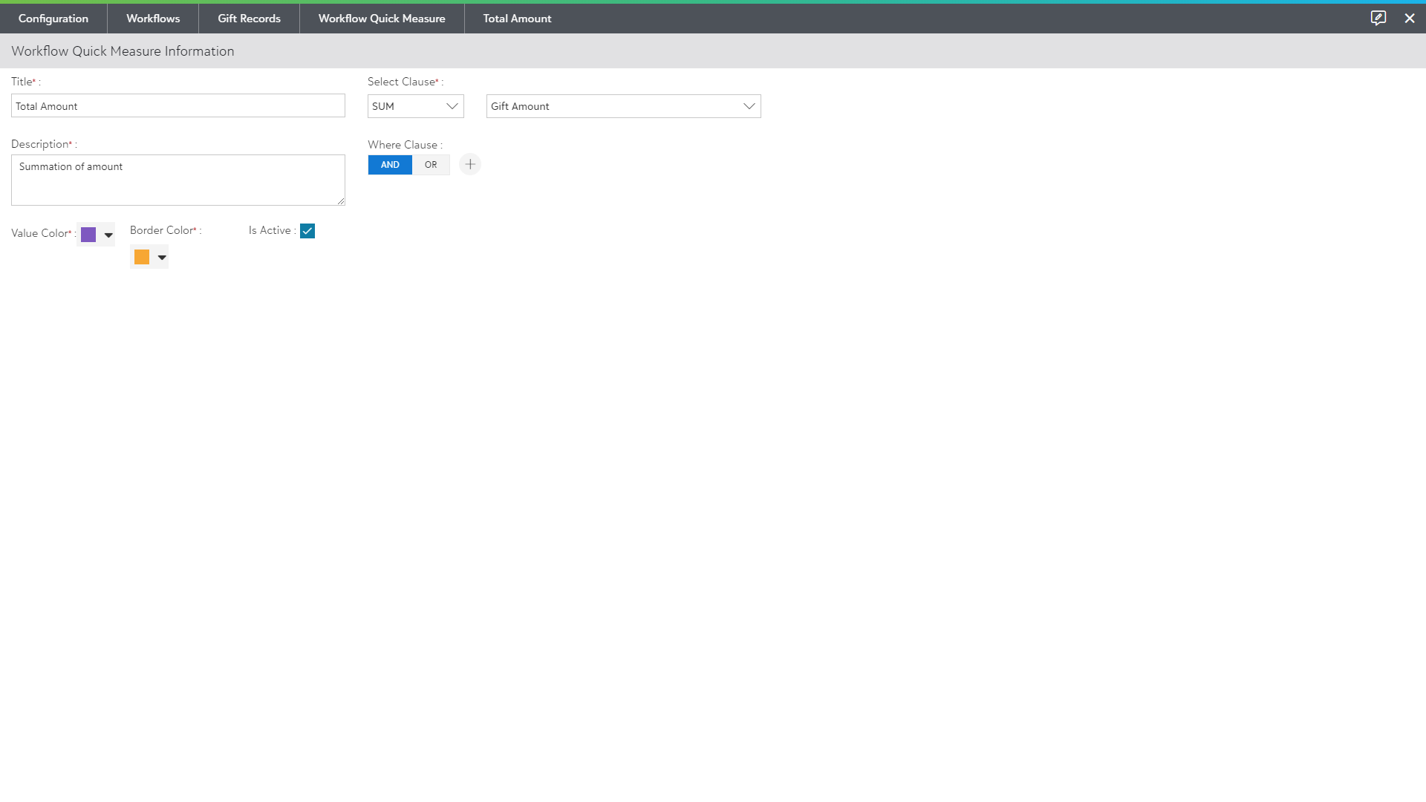Click into the Description text area
This screenshot has width=1426, height=802.
[x=178, y=180]
